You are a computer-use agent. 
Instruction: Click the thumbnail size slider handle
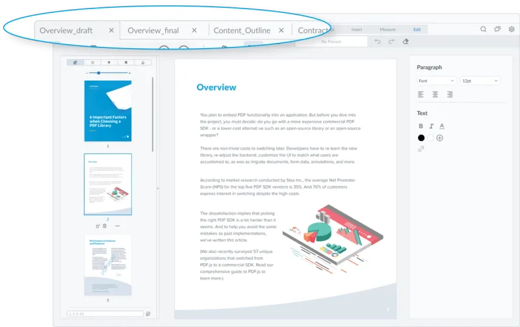click(99, 73)
